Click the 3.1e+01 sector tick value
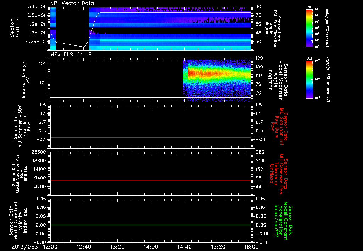The image size is (363, 251). (37, 7)
